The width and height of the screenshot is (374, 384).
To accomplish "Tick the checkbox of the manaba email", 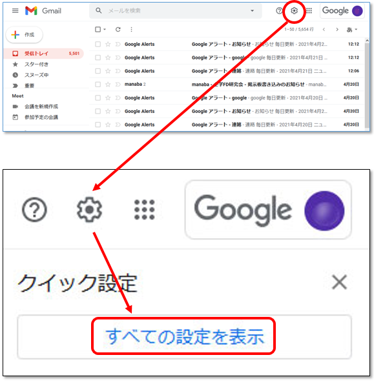I will point(98,85).
